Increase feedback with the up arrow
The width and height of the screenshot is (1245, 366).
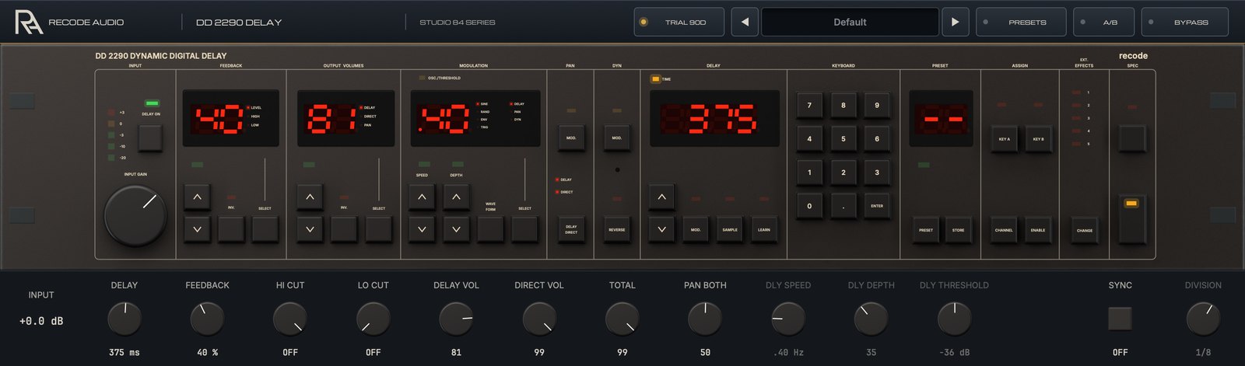click(197, 197)
